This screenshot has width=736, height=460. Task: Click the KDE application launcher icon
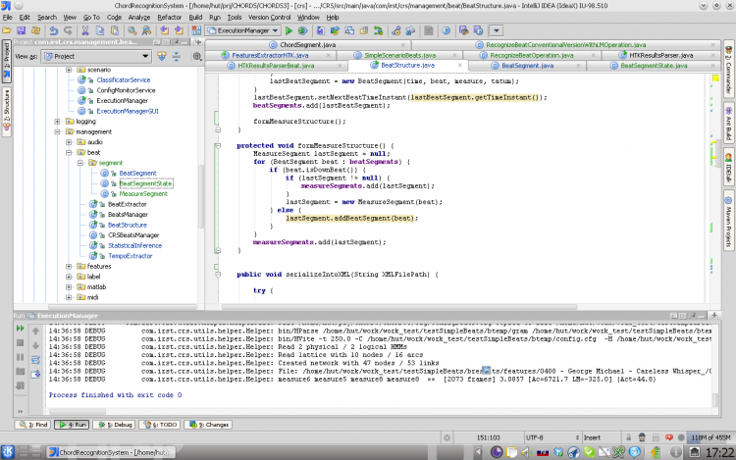pos(9,452)
